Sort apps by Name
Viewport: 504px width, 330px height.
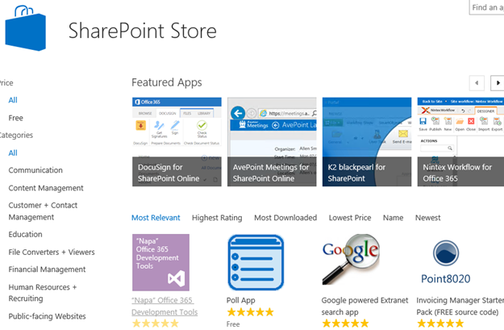pos(393,218)
